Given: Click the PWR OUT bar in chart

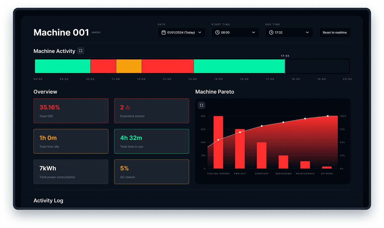Looking at the screenshot, I should coord(240,149).
